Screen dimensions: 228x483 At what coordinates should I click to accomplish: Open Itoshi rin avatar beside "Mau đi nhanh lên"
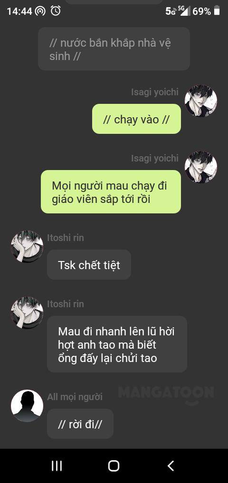[x=27, y=312]
